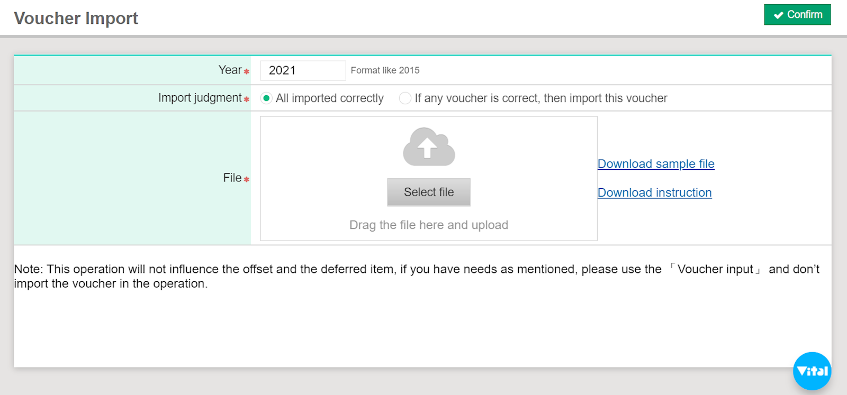Image resolution: width=847 pixels, height=395 pixels.
Task: Click the Voucher Import page heading
Action: pos(76,19)
